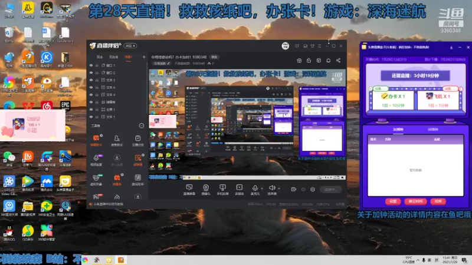
Task: Open the 多人连麦 download tool
Action: 117,160
